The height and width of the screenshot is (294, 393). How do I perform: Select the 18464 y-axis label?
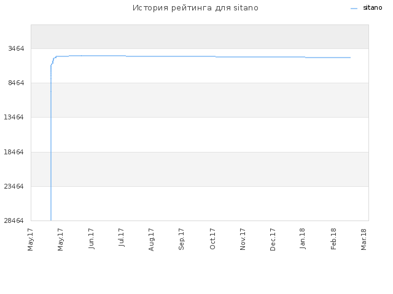click(14, 152)
